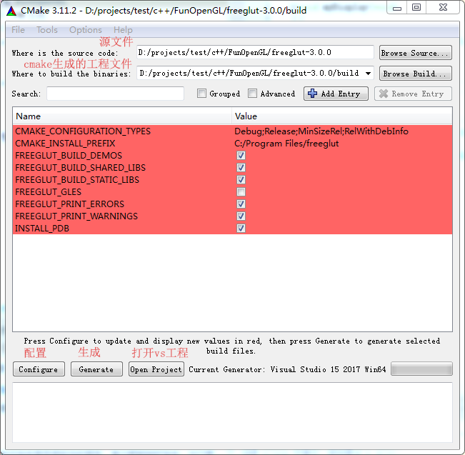Select the FREEGLUT_BUILD_SHARED_LIBS name cell
This screenshot has height=455, width=465.
point(81,168)
